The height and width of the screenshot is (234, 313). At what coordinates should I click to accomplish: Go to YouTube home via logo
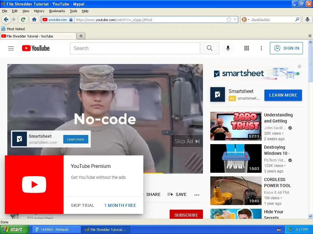[36, 48]
